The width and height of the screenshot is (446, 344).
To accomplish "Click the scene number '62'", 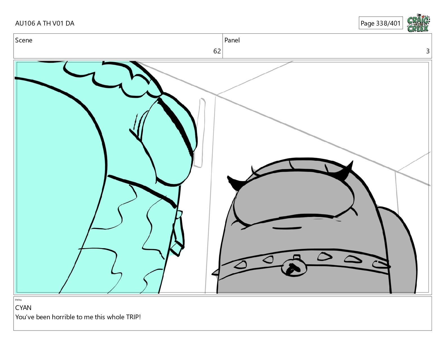I will pos(217,51).
